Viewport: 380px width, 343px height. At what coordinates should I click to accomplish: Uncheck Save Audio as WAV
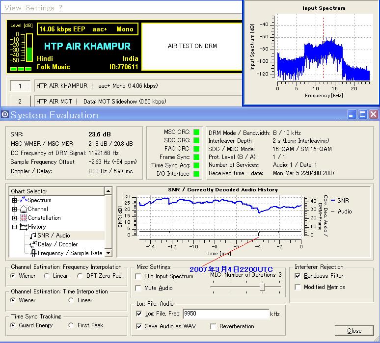pos(139,326)
